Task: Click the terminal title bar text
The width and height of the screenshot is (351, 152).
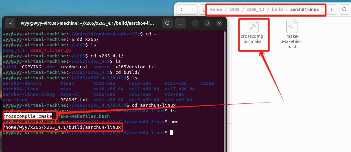Action: pos(87,23)
